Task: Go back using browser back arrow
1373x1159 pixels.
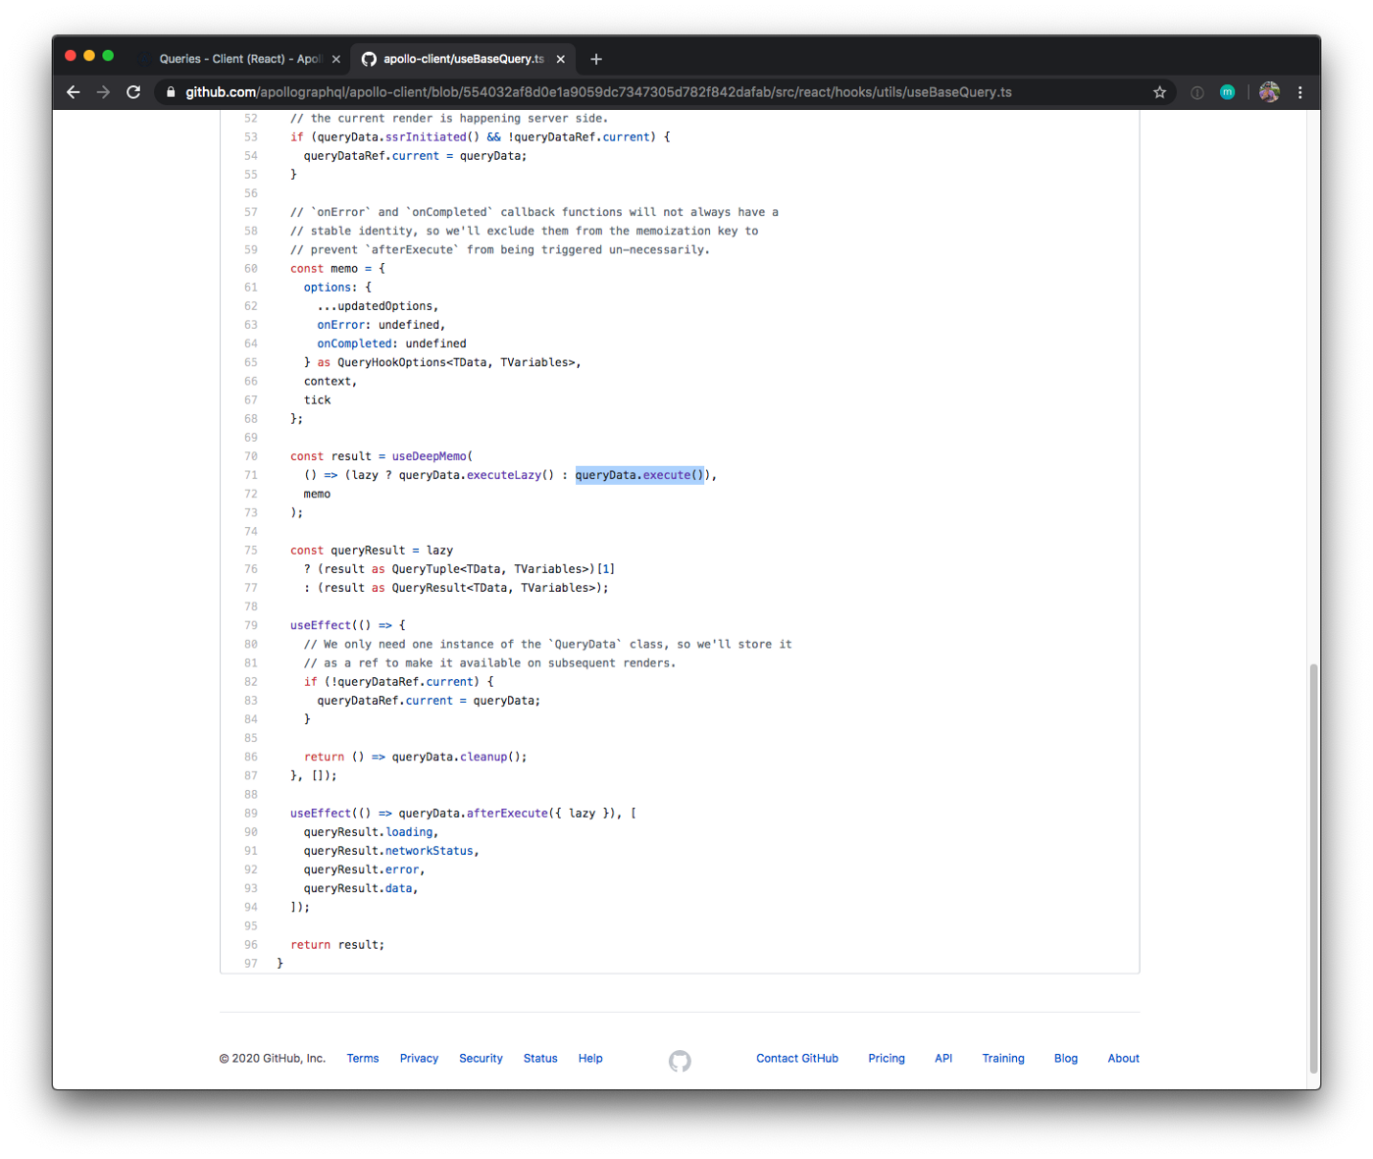Action: (x=74, y=92)
